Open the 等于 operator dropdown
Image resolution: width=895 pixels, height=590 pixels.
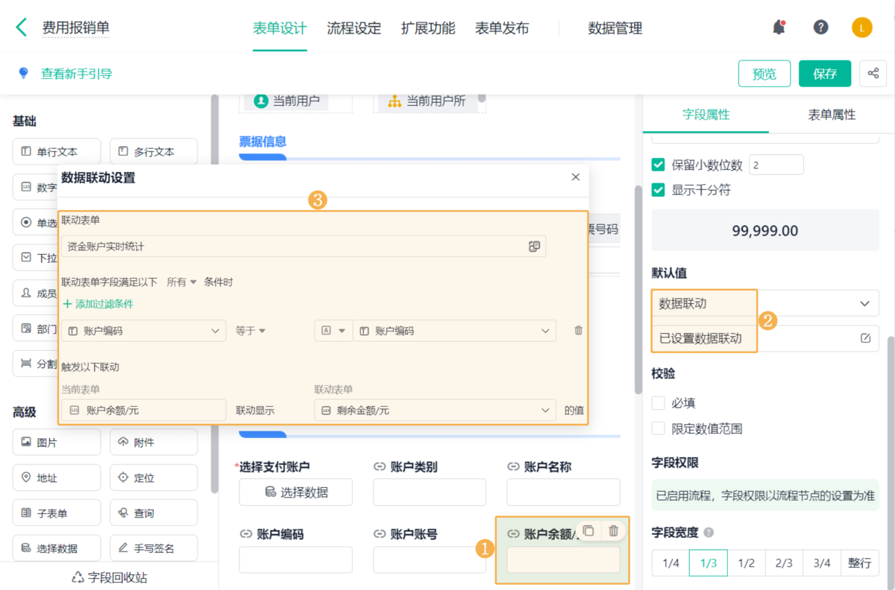(251, 331)
